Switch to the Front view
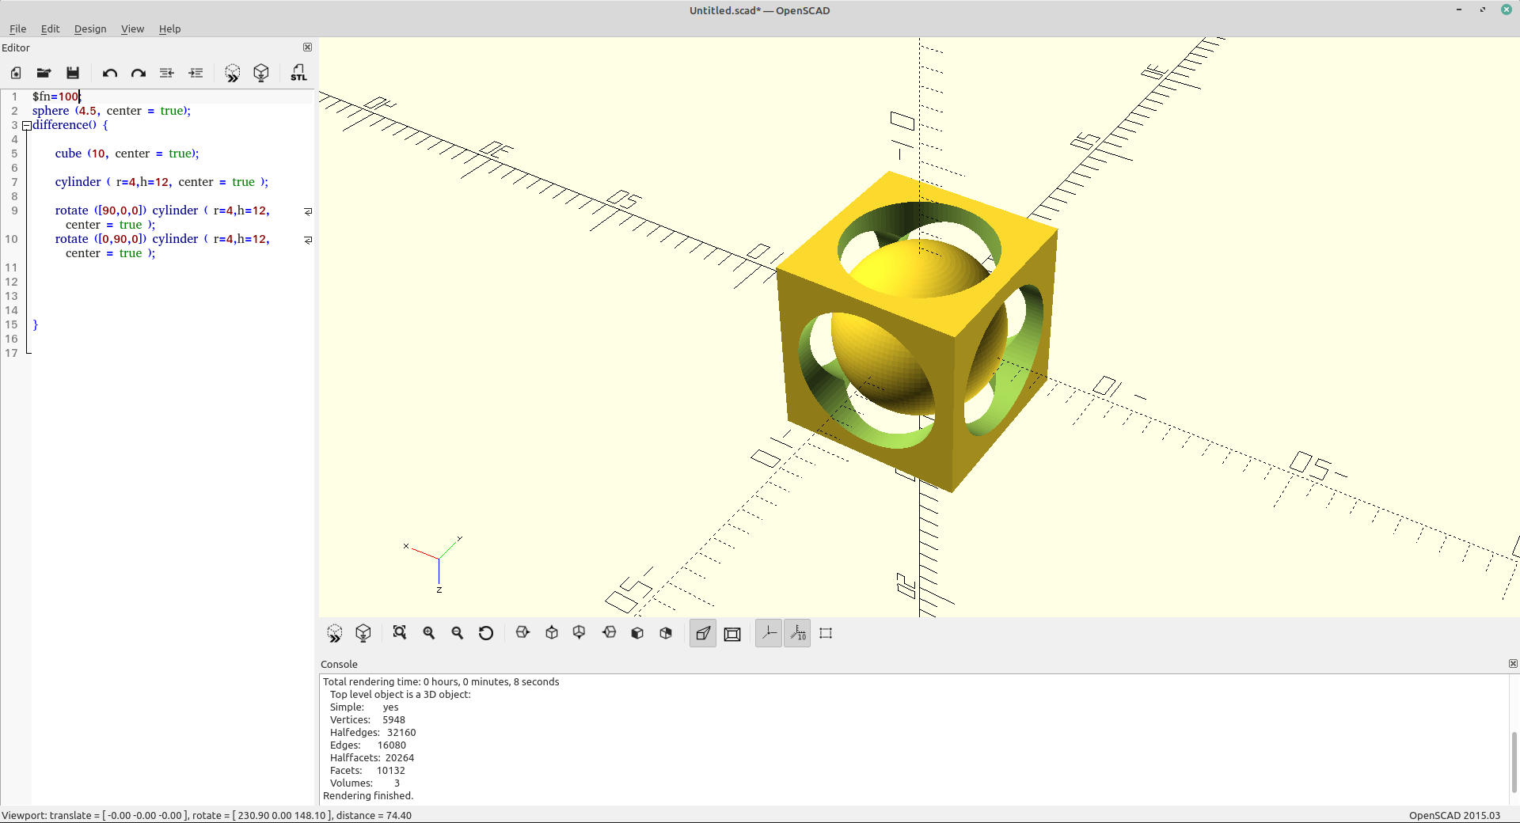Screen dimensions: 1520x823 (x=637, y=633)
